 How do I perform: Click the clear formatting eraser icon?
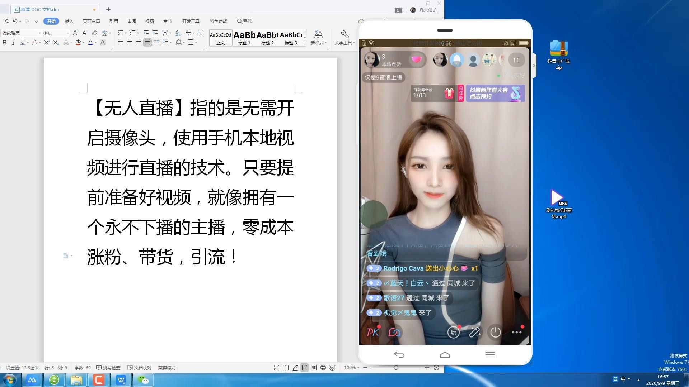95,33
